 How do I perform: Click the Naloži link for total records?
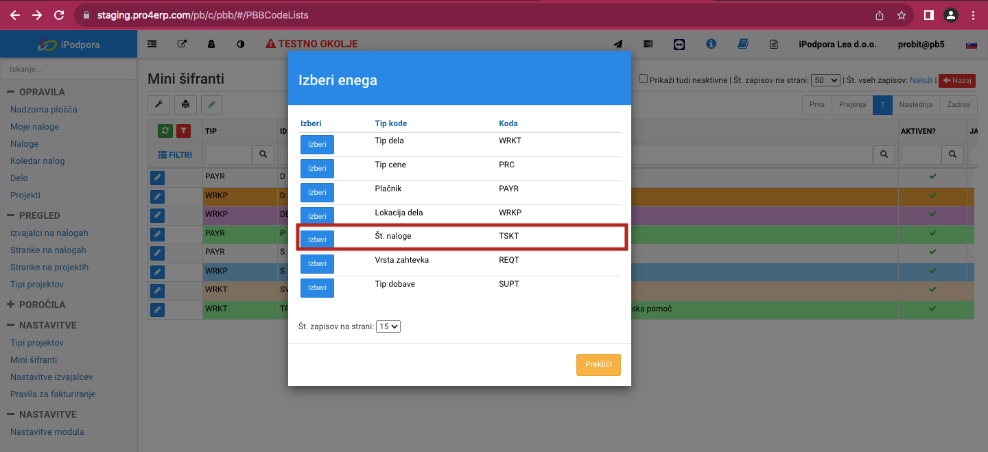coord(921,80)
